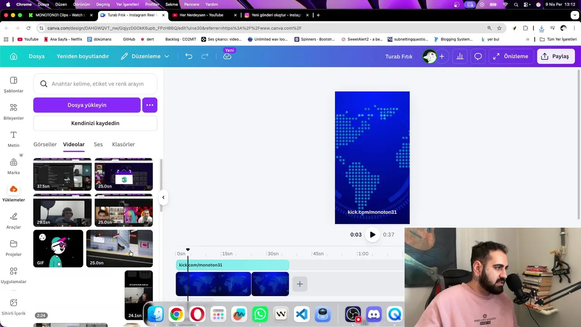The height and width of the screenshot is (327, 581).
Task: Open Finder from the dock
Action: click(x=156, y=314)
